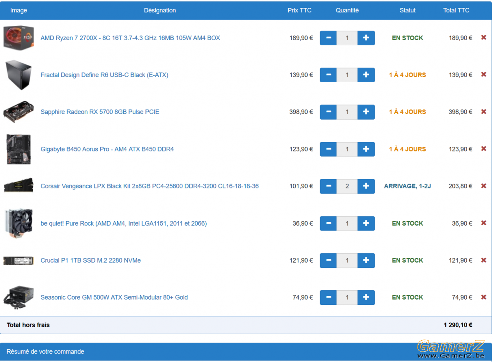Remove Seasonic Core GM 500W from cart
This screenshot has width=493, height=362.
484,297
